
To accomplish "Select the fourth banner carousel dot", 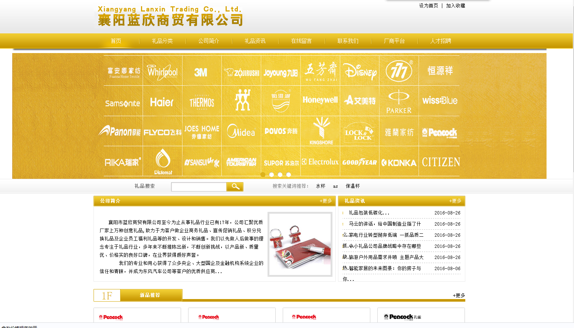I will [289, 175].
